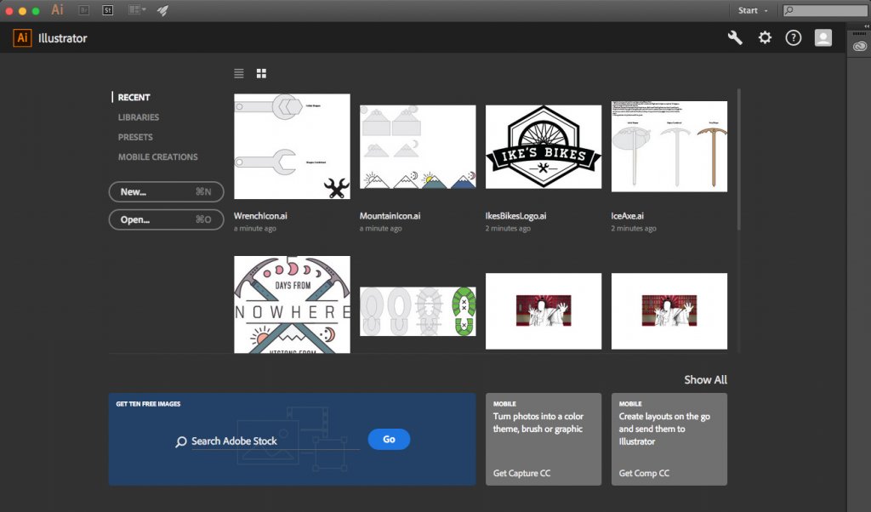This screenshot has height=512, width=871.
Task: Open the layout picker dropdown in the titlebar
Action: click(133, 10)
